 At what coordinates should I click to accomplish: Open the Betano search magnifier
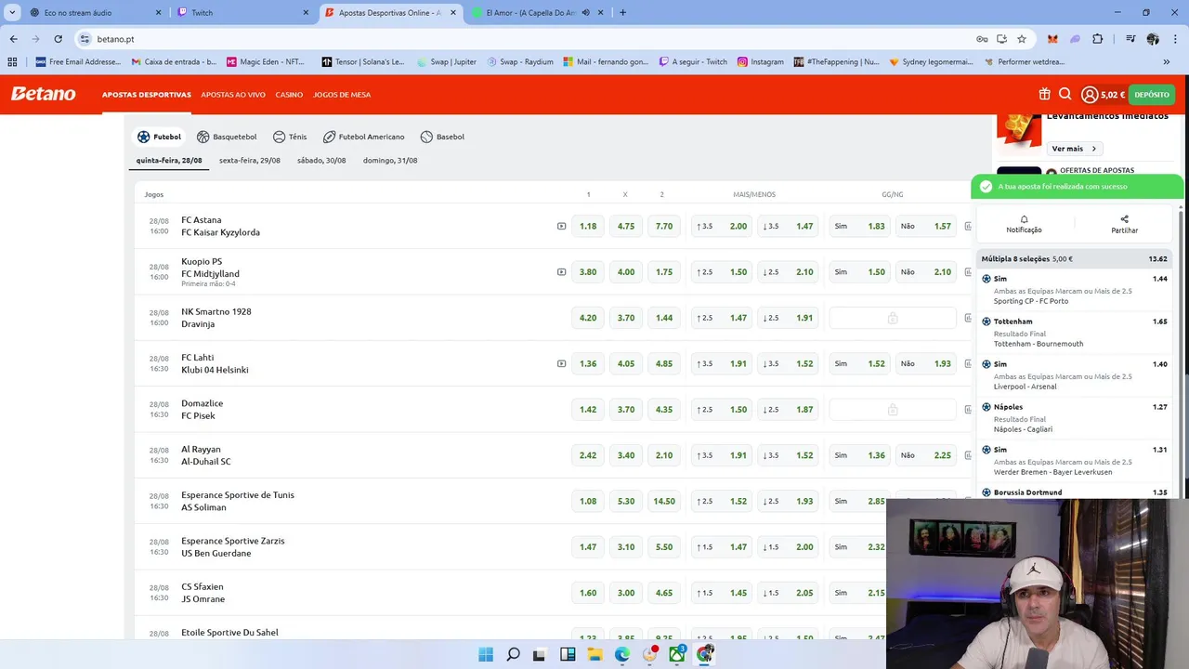pos(1065,94)
